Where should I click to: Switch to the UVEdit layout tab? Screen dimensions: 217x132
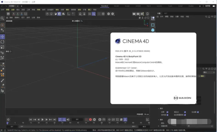(x=138, y=6)
